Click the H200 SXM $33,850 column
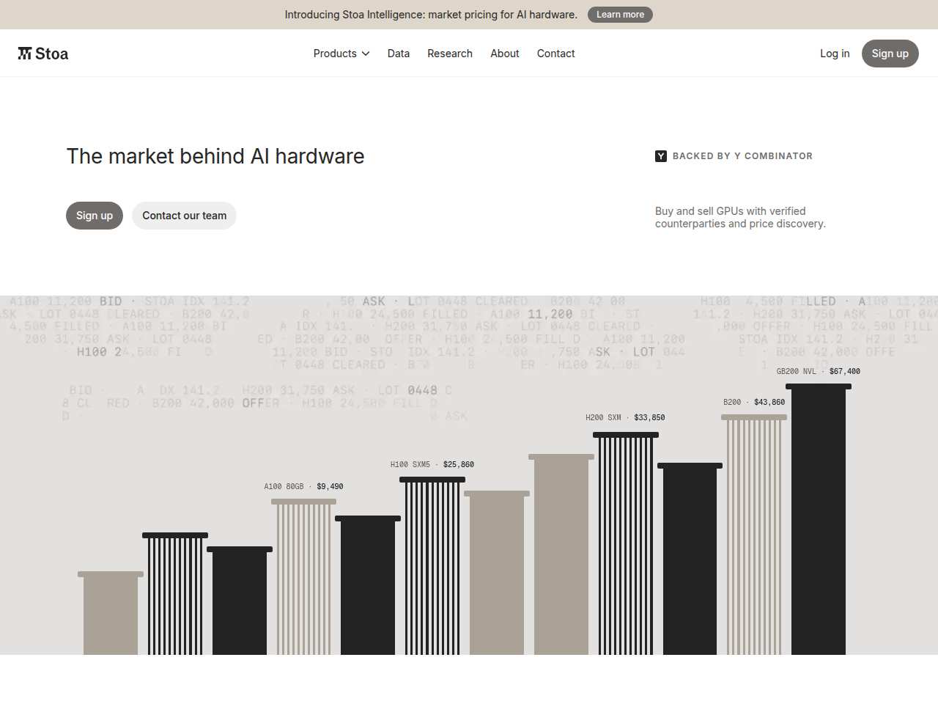 click(x=626, y=543)
